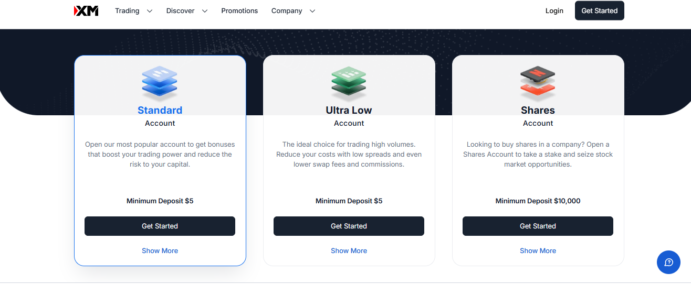Select the Standard account title heading
Screen dimensions: 691x284
pos(160,110)
